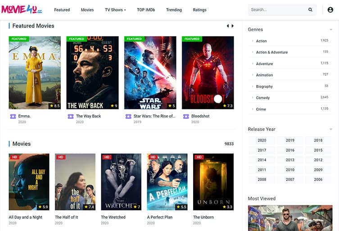The width and height of the screenshot is (339, 231).
Task: Click The Unborn title link
Action: click(203, 217)
